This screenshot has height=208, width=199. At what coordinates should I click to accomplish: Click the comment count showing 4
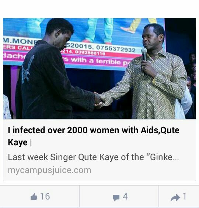[125, 197]
